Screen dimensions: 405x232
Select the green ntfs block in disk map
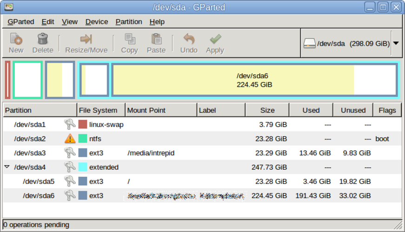coord(27,80)
